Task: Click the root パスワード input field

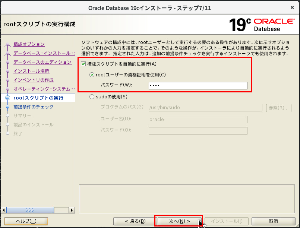Action: click(198, 86)
